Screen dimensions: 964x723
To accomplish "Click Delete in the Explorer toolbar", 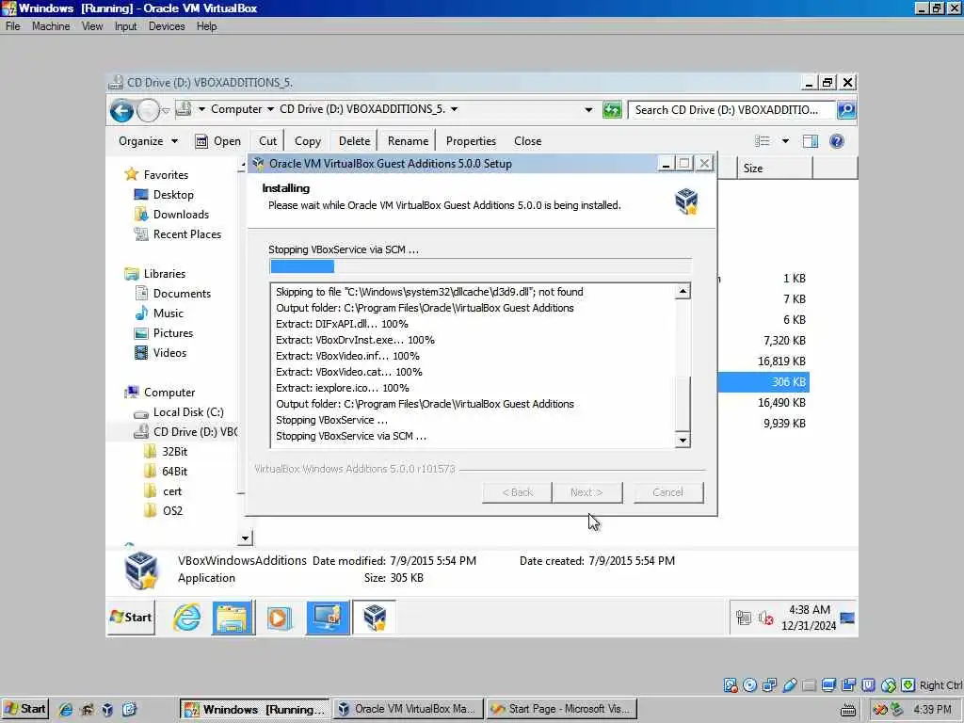I will pyautogui.click(x=354, y=141).
